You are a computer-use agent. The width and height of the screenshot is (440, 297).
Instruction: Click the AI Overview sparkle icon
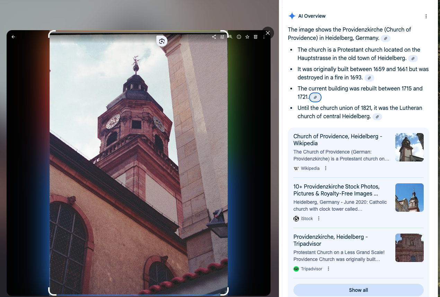(292, 16)
